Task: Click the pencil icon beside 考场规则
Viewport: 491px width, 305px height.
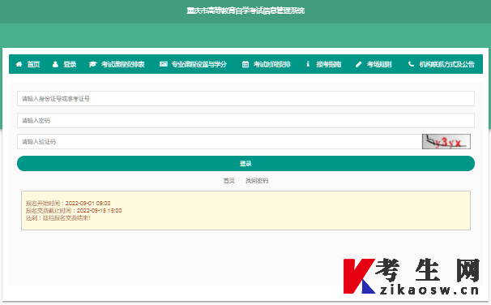Action: (x=359, y=64)
